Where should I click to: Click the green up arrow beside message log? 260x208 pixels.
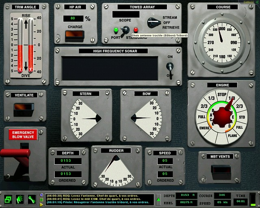pyautogui.click(x=158, y=199)
